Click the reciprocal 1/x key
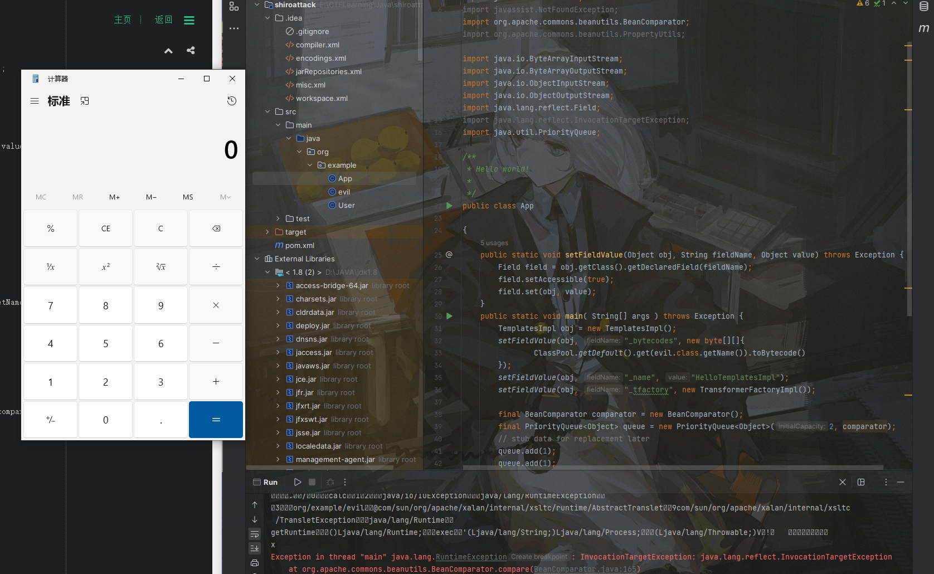The width and height of the screenshot is (934, 574). [x=51, y=267]
